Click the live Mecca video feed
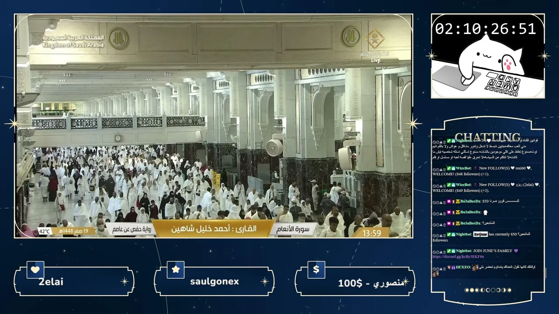This screenshot has height=314, width=559. tap(214, 126)
